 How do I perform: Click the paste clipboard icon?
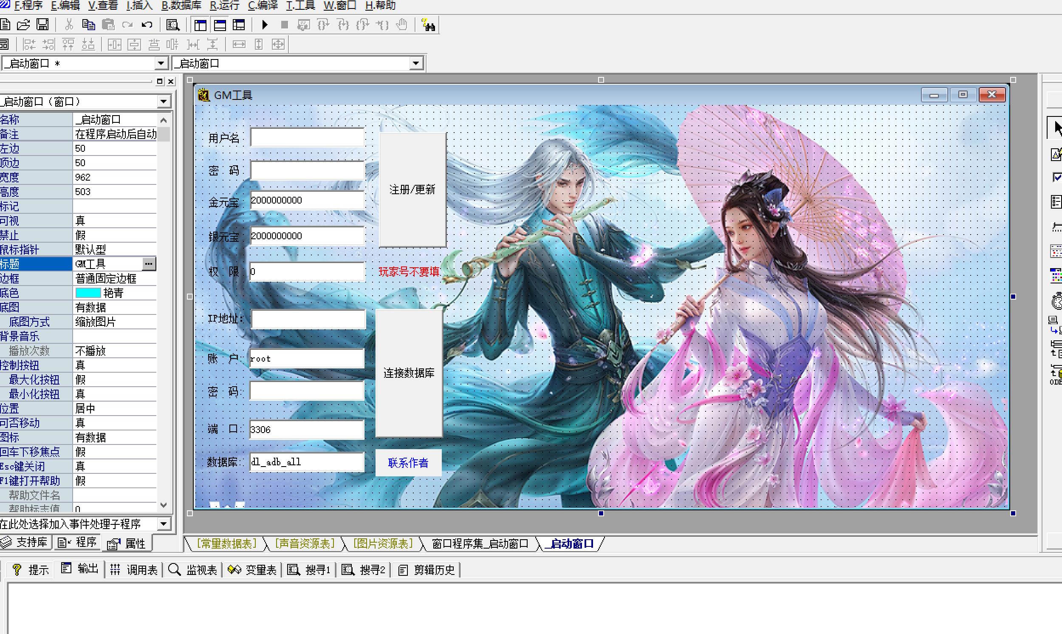click(x=108, y=25)
